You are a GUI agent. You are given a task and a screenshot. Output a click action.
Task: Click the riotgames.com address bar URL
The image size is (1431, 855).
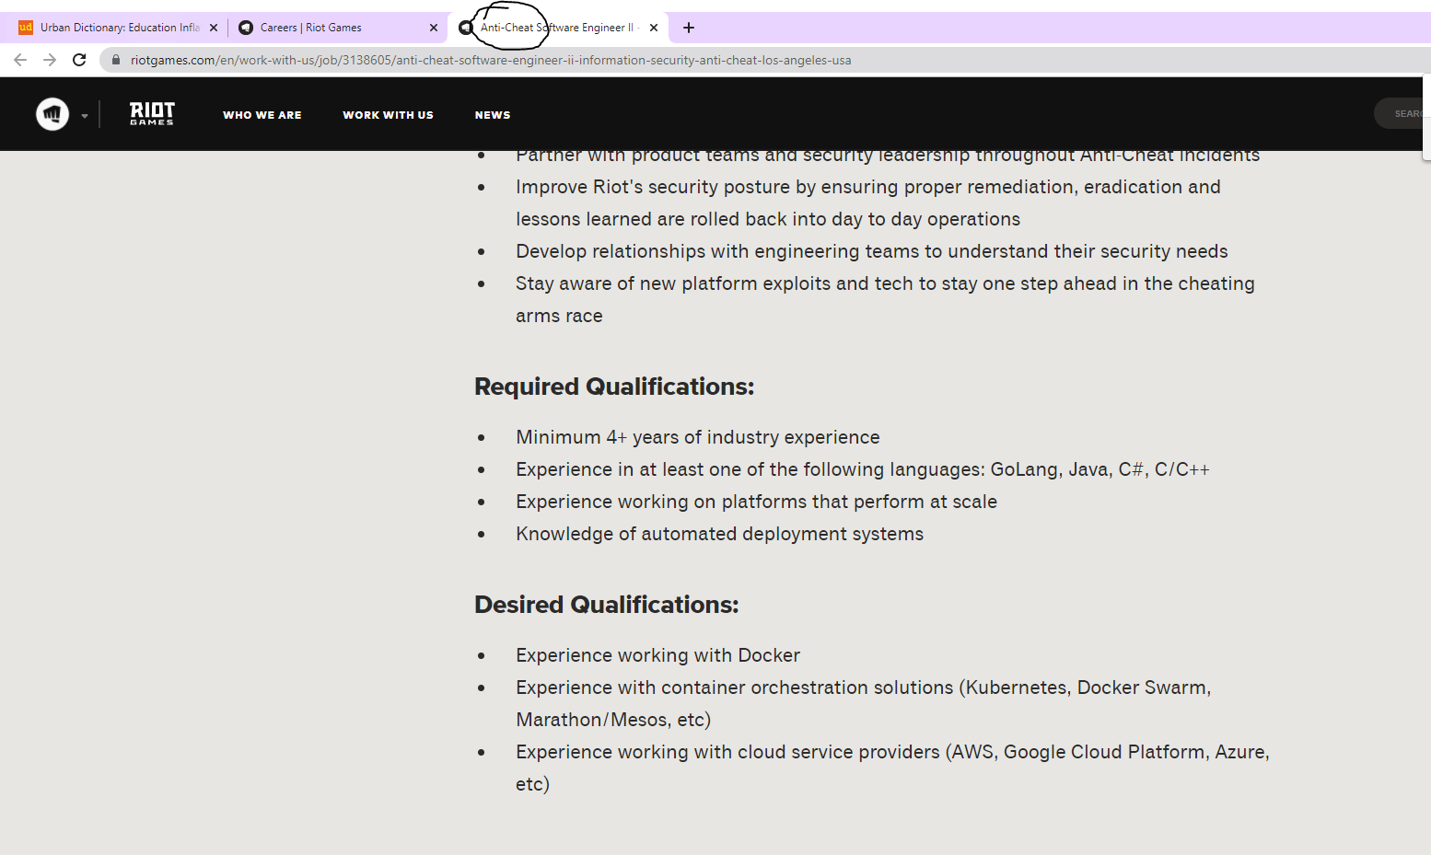491,60
